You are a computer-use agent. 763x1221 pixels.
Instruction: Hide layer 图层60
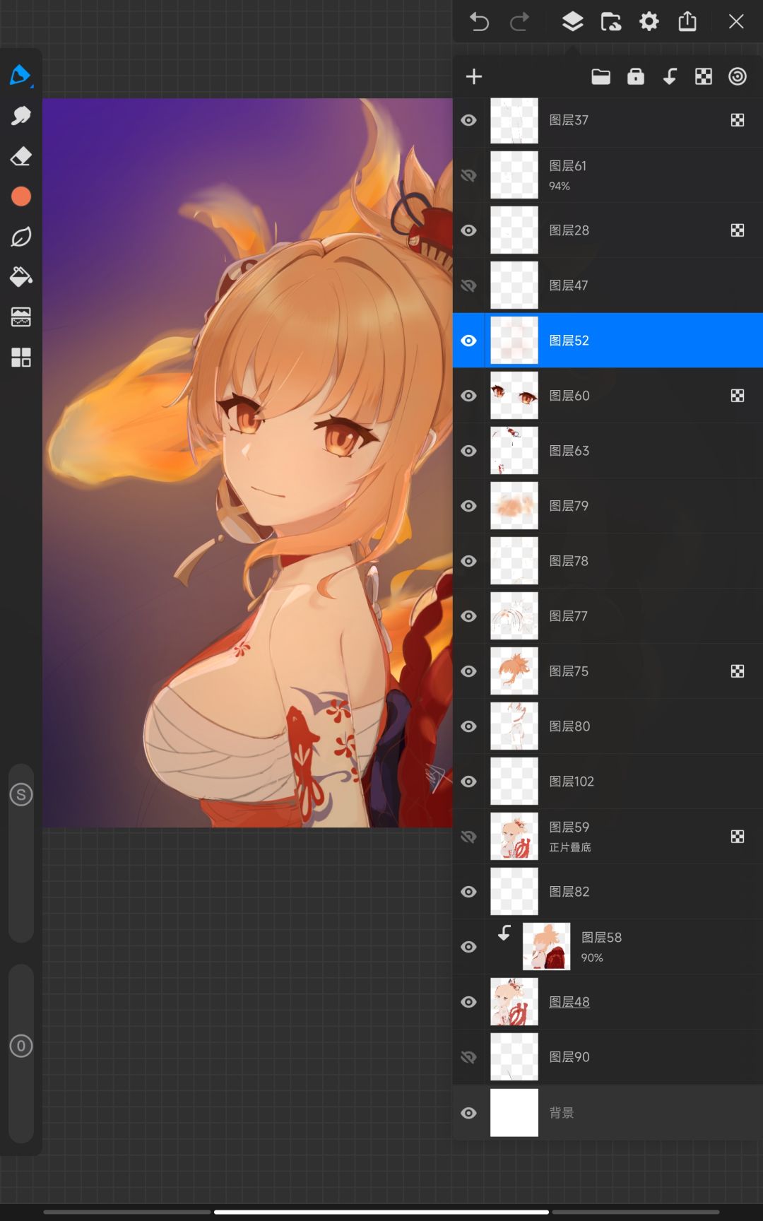(x=468, y=396)
